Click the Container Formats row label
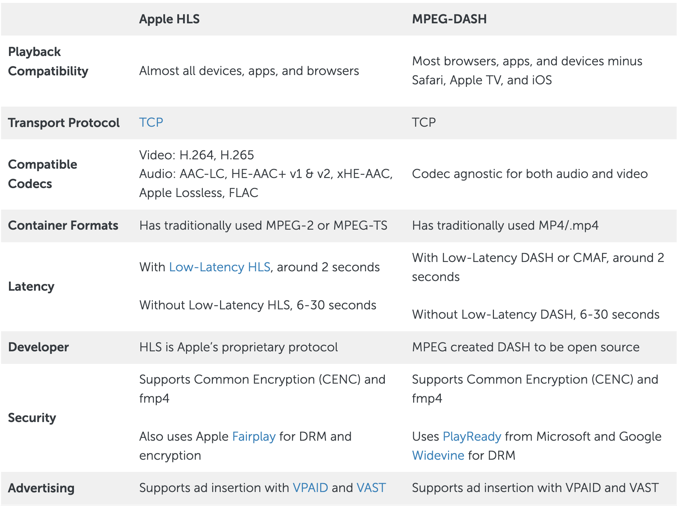The image size is (677, 506). tap(63, 225)
